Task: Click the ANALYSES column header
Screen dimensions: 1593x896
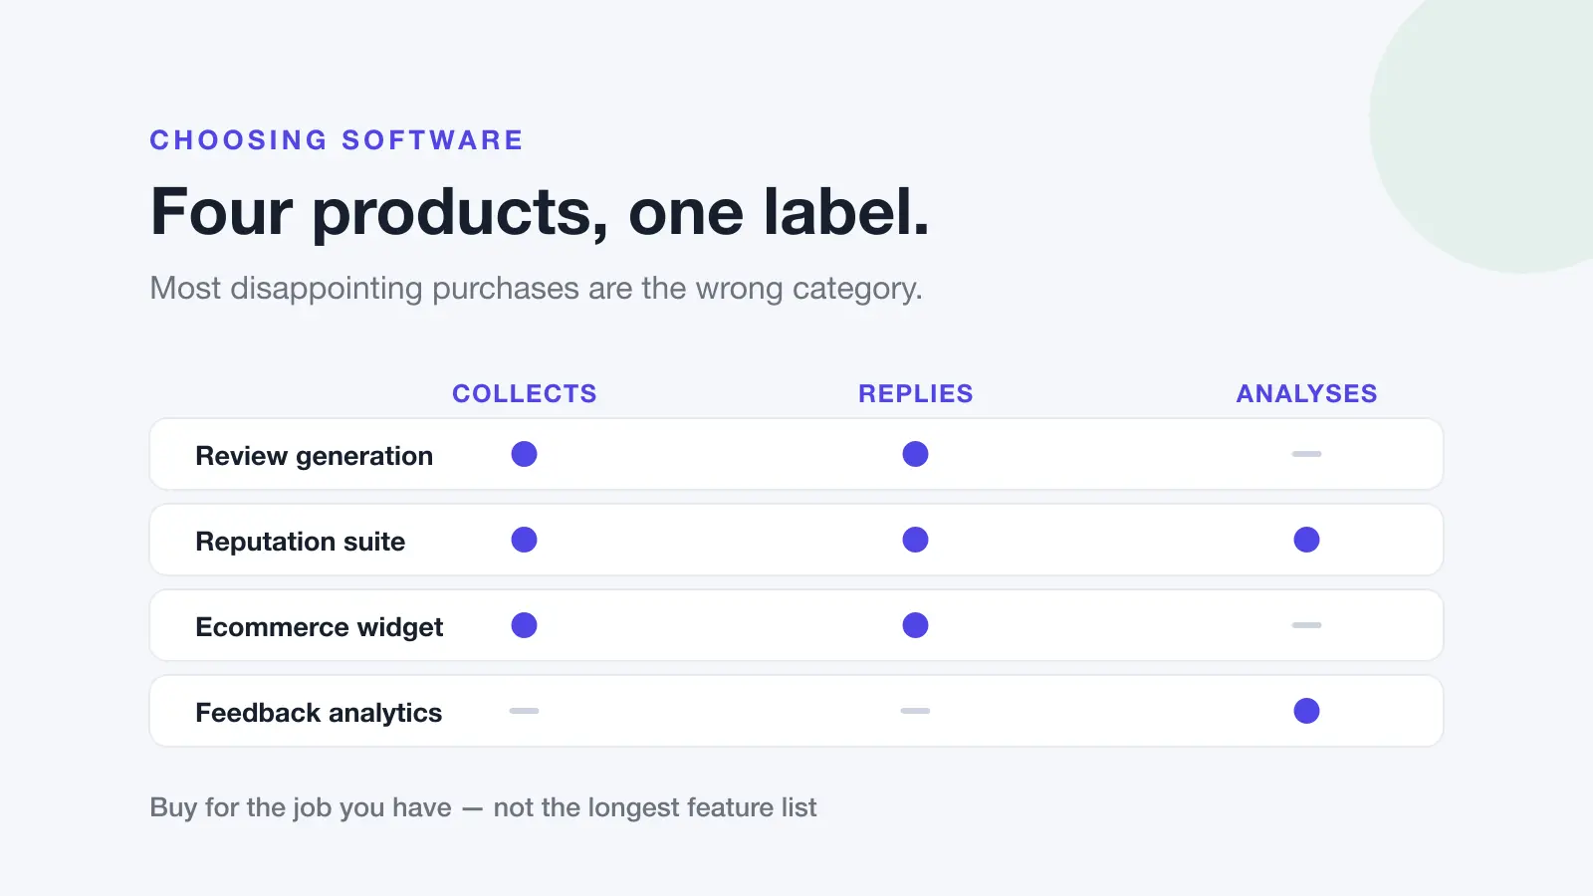Action: [x=1306, y=394]
